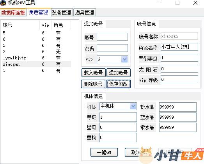
Task: Switch to the 道具管理 tab
Action: (85, 12)
